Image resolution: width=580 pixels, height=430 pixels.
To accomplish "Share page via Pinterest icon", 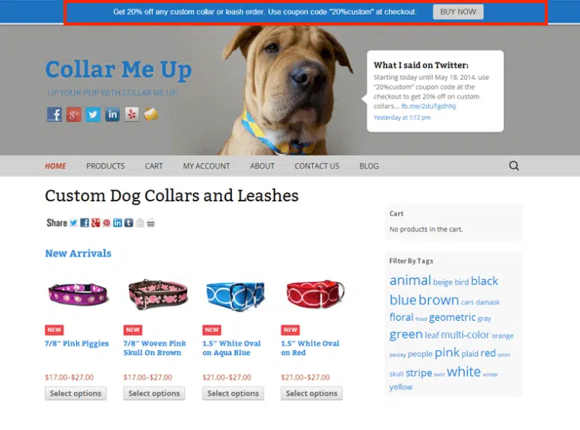I will point(106,223).
